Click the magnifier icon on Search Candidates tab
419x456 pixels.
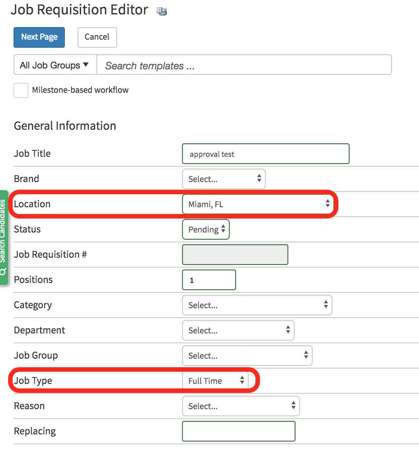(4, 271)
